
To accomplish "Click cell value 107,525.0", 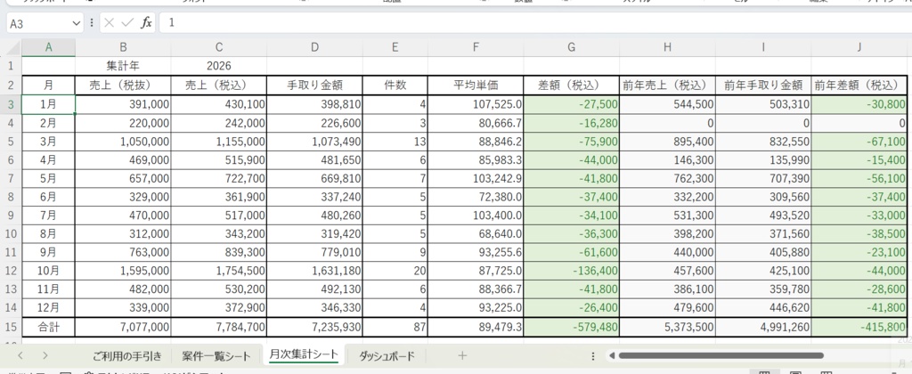I will [x=476, y=104].
